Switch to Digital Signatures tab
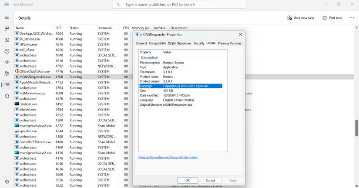The image size is (359, 188). pyautogui.click(x=179, y=43)
